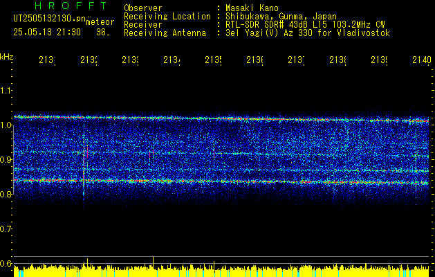The height and width of the screenshot is (277, 435).
Task: Click the kHz axis unit label
Action: (7, 57)
